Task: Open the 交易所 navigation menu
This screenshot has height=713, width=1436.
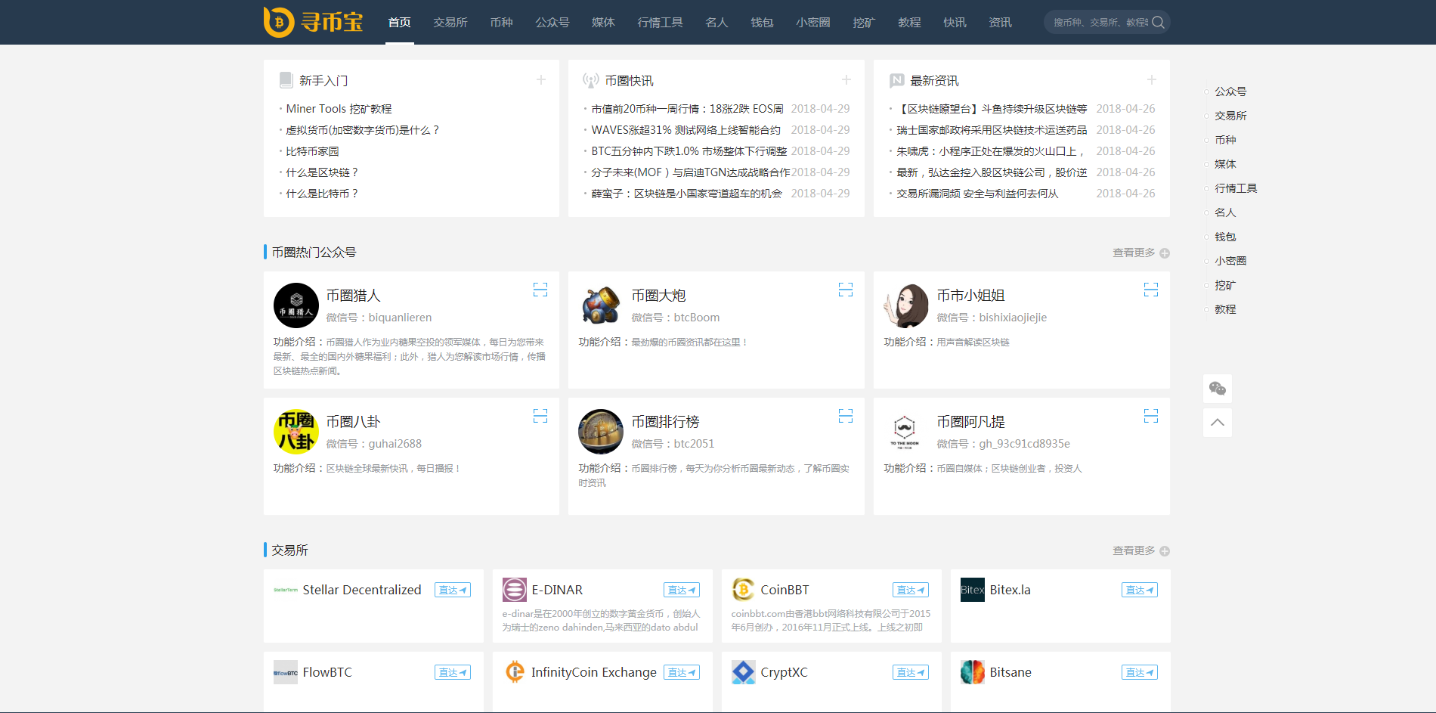Action: pos(450,22)
